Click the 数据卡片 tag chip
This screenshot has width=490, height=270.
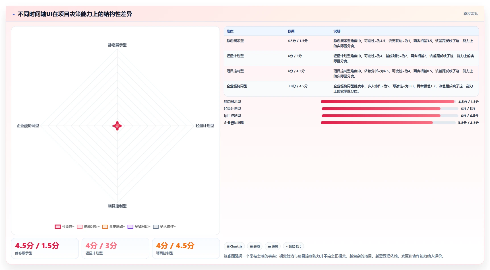tap(293, 246)
